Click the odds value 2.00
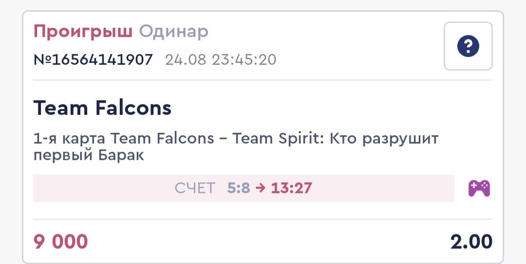 click(471, 241)
